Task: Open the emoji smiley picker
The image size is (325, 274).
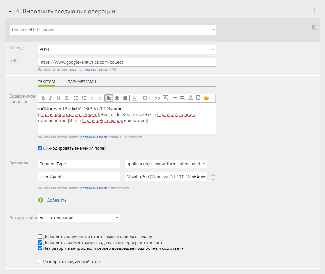Action: [x=206, y=98]
